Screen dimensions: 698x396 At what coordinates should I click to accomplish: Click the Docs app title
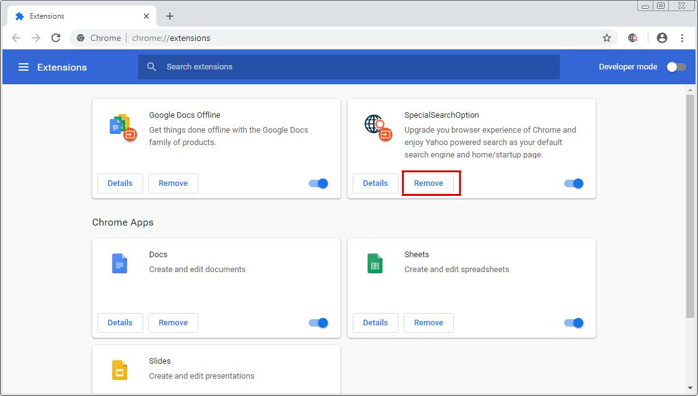pos(158,255)
